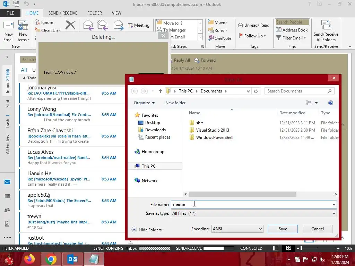Open the Address Book
The image size is (355, 266).
(292, 30)
